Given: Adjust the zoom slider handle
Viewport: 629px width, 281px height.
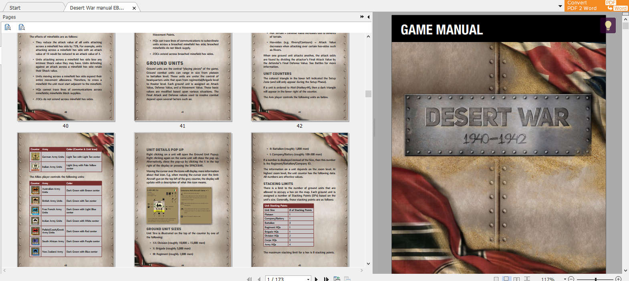Looking at the screenshot, I should 596,279.
